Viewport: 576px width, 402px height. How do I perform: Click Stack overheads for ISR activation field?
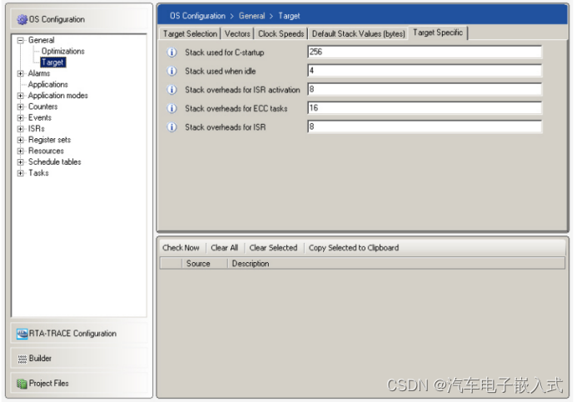click(425, 90)
